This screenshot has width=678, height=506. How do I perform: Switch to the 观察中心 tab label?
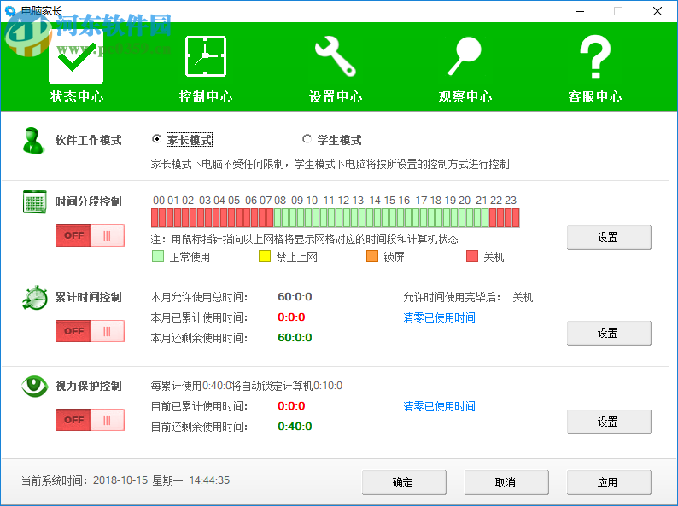click(465, 96)
